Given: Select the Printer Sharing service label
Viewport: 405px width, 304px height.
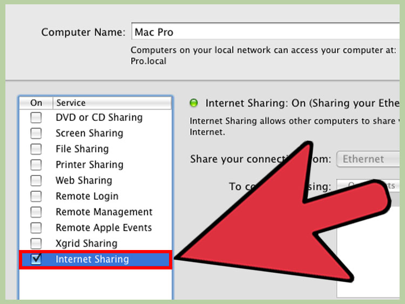Looking at the screenshot, I should (89, 165).
